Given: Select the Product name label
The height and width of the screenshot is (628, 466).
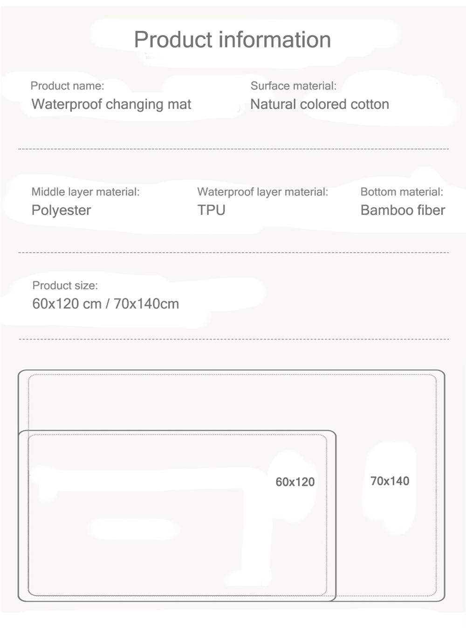Looking at the screenshot, I should [x=67, y=86].
